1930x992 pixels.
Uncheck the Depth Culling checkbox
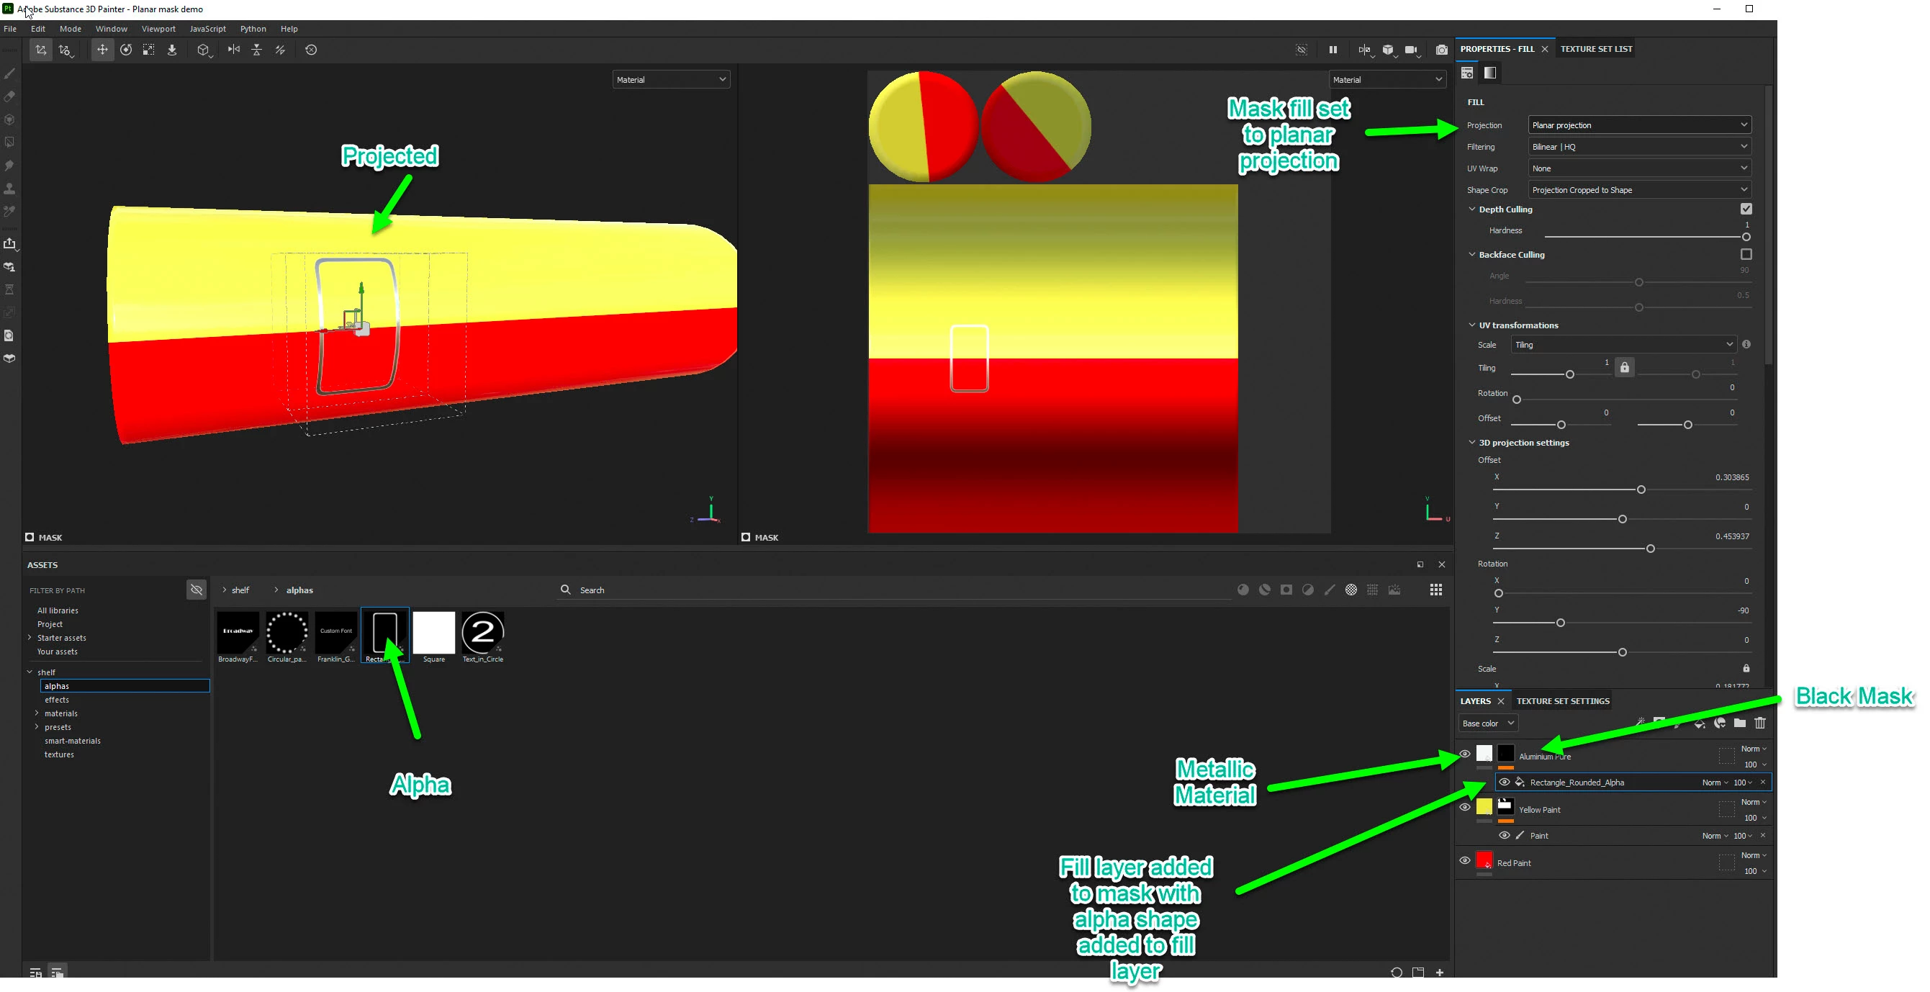point(1746,209)
